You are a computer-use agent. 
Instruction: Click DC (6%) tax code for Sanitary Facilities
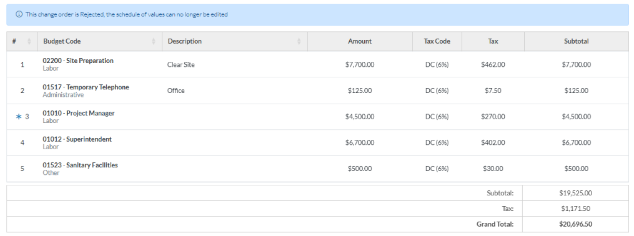pos(437,169)
